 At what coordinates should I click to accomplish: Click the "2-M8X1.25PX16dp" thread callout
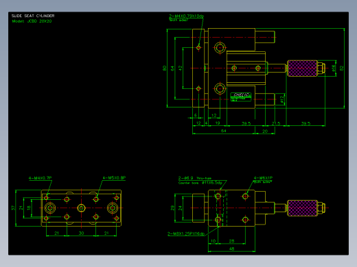click(186, 234)
